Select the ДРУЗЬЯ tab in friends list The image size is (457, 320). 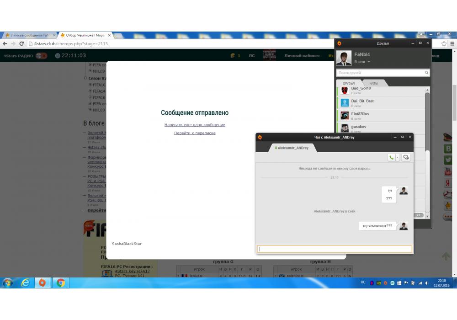349,83
